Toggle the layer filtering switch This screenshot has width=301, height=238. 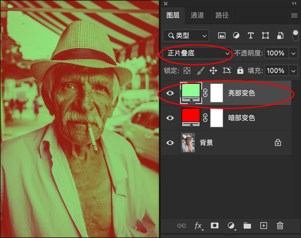click(x=295, y=35)
